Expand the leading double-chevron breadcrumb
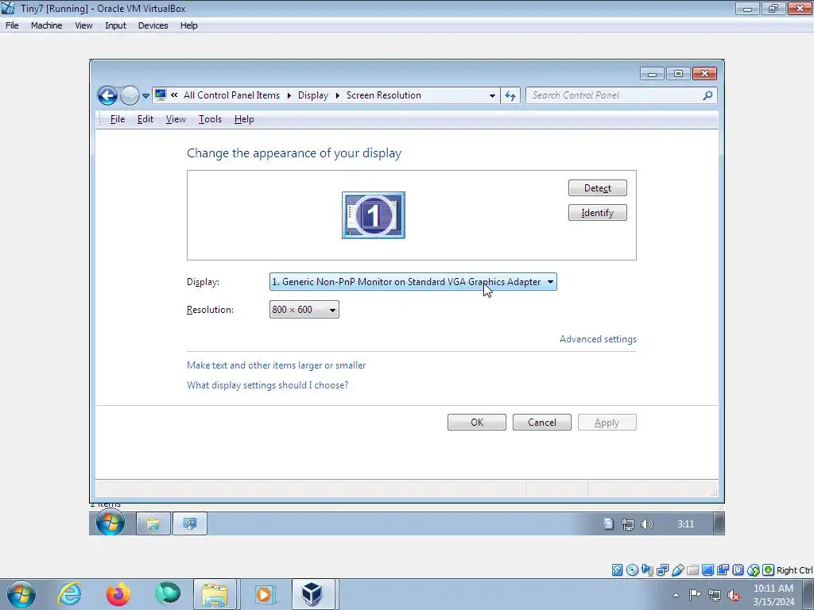 tap(174, 95)
